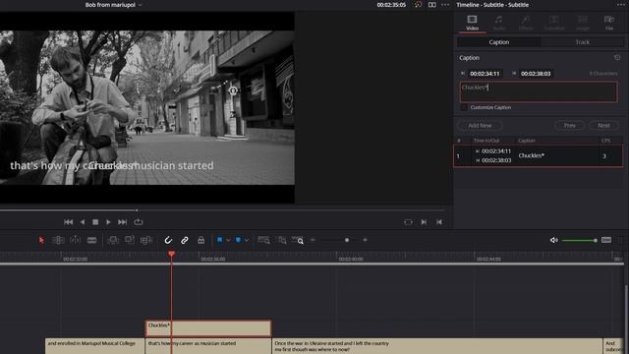629x354 pixels.
Task: Switch to the Transition inspector tab
Action: click(x=554, y=23)
